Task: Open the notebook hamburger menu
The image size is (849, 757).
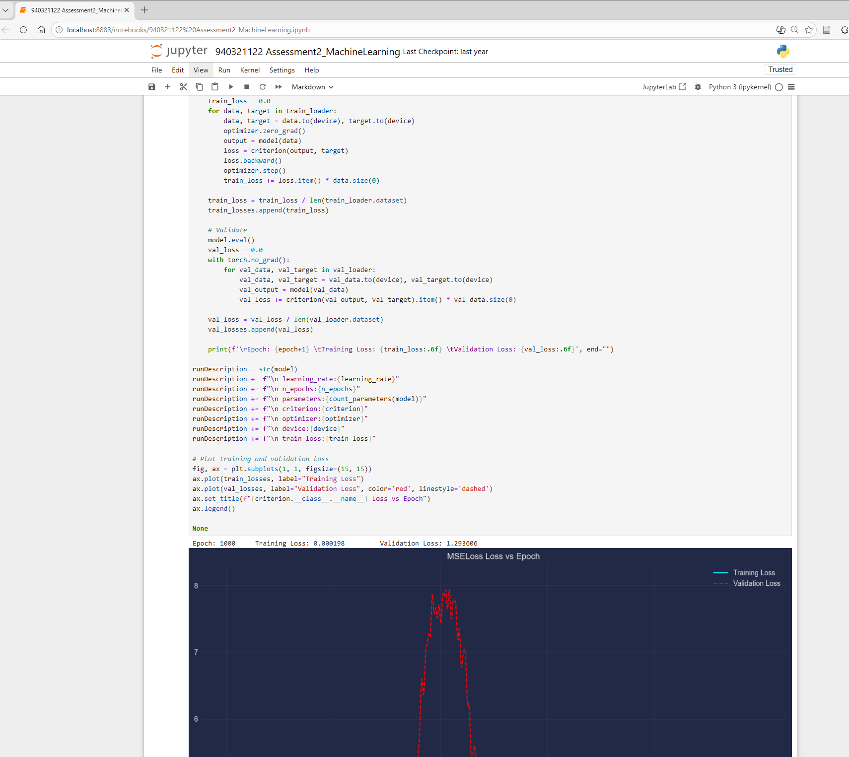Action: point(791,87)
